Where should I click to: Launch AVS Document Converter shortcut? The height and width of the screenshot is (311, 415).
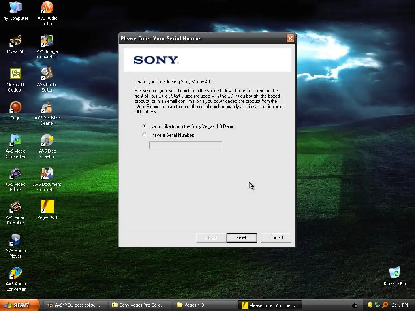[47, 179]
